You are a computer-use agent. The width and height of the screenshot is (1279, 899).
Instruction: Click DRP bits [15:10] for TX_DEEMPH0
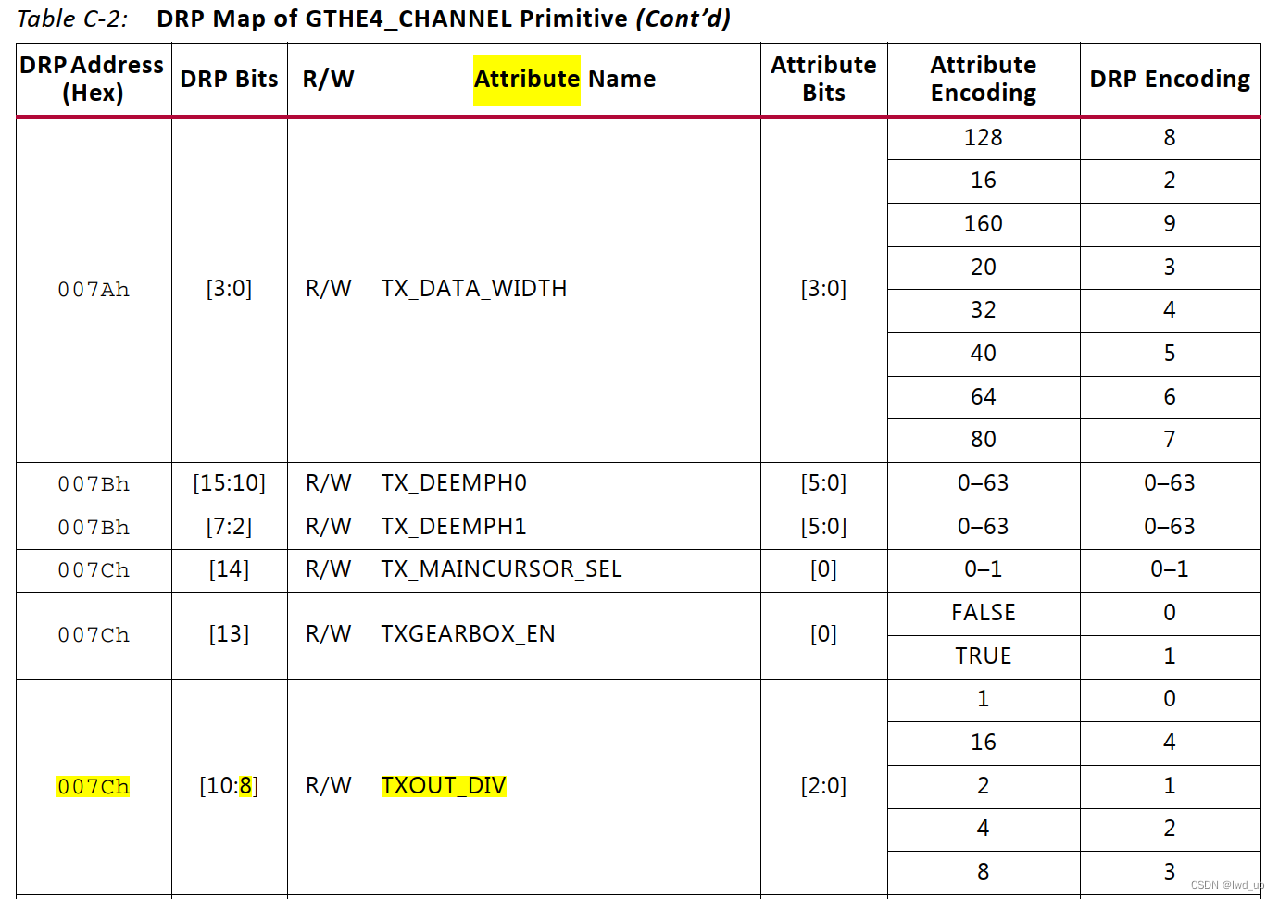(x=229, y=483)
